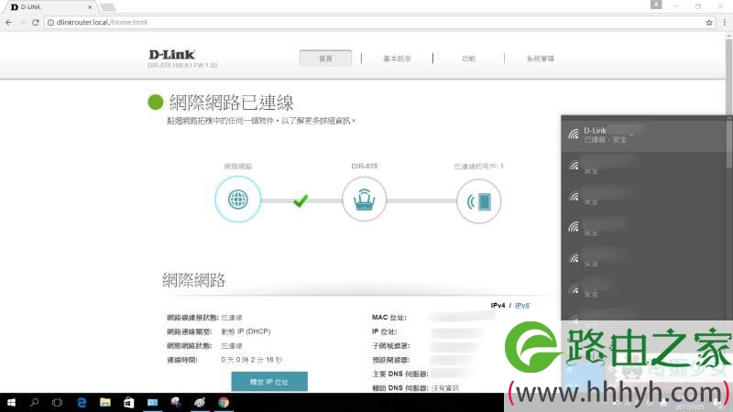Open Chrome from the taskbar
This screenshot has height=412, width=733.
point(224,402)
